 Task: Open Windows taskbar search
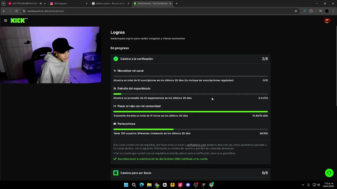(x=134, y=185)
